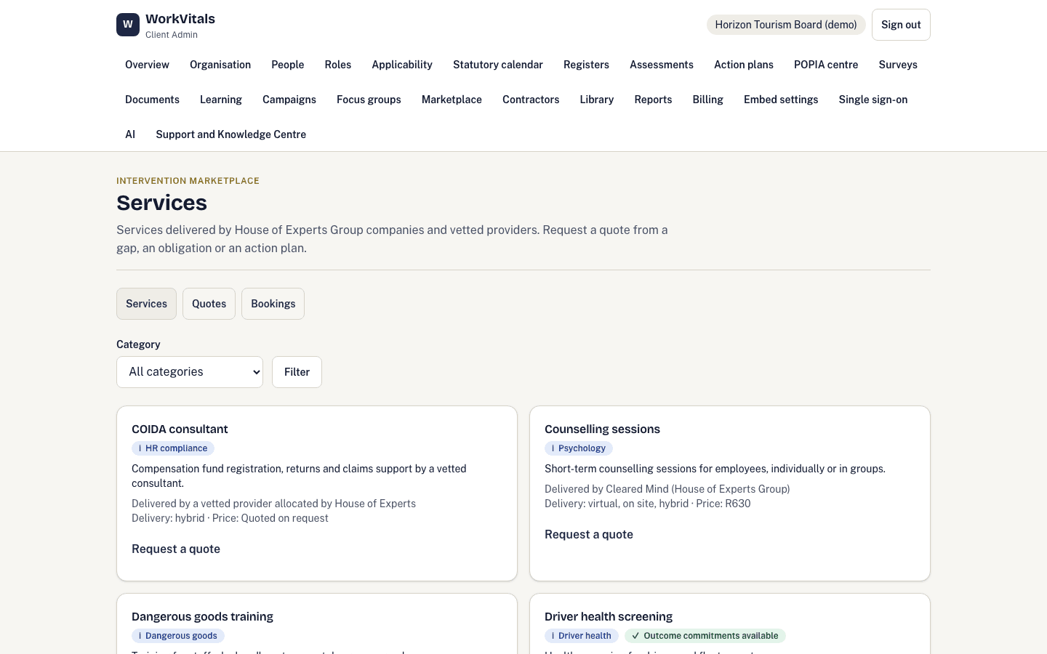Open the Marketplace nav item
Screen dimensions: 1047x654
click(452, 100)
